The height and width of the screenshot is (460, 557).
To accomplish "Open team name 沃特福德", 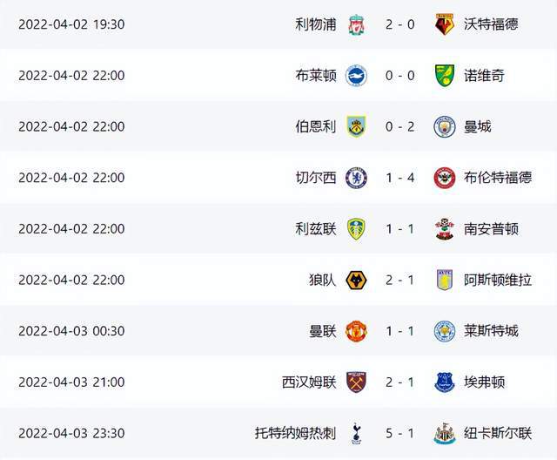I will 491,24.
